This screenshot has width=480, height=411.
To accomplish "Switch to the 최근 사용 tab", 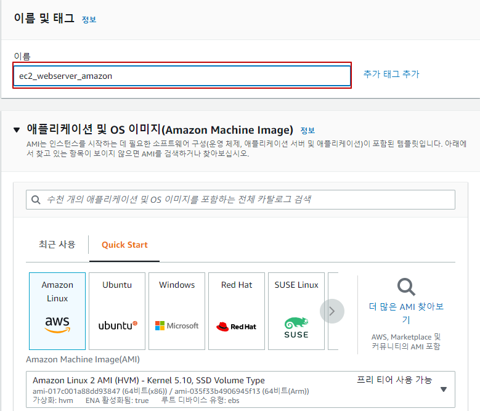I will [57, 245].
